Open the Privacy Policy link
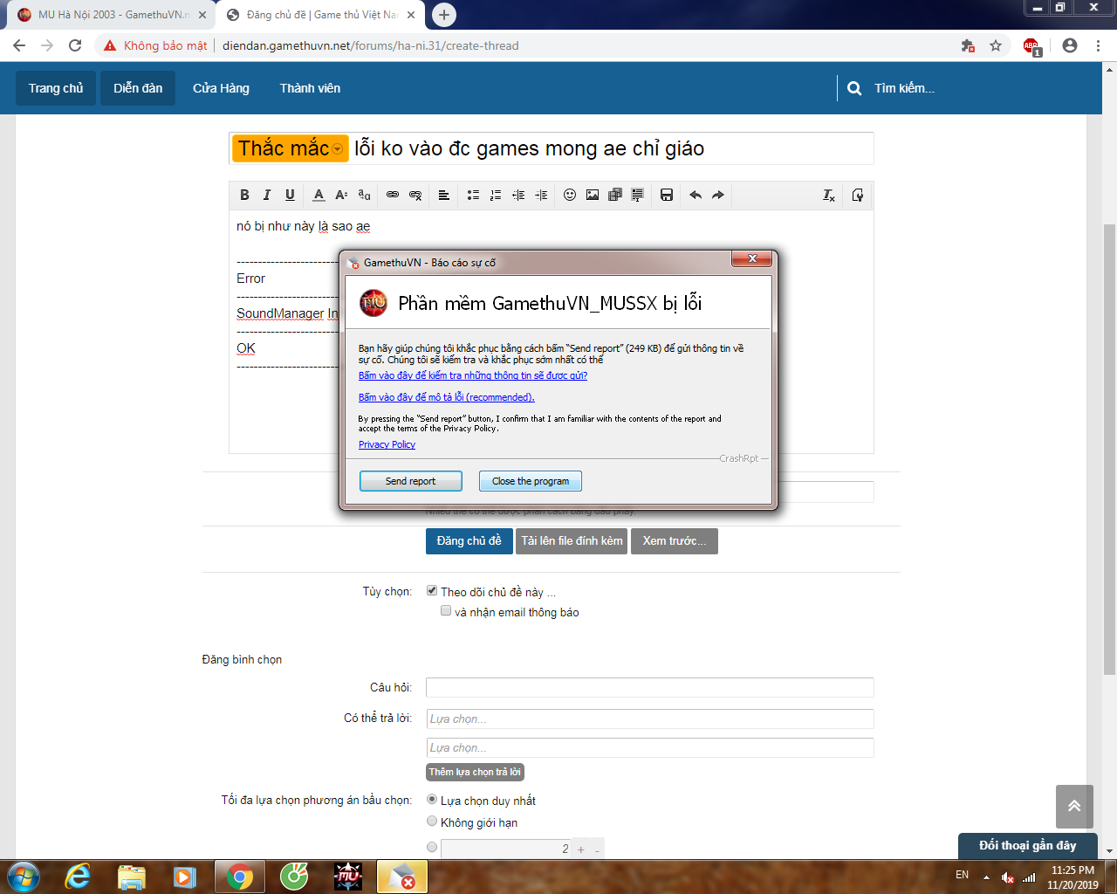1117x894 pixels. pyautogui.click(x=387, y=444)
